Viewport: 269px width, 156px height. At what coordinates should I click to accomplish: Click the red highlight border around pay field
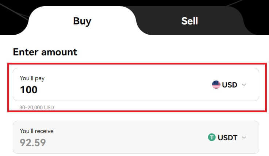9,87
